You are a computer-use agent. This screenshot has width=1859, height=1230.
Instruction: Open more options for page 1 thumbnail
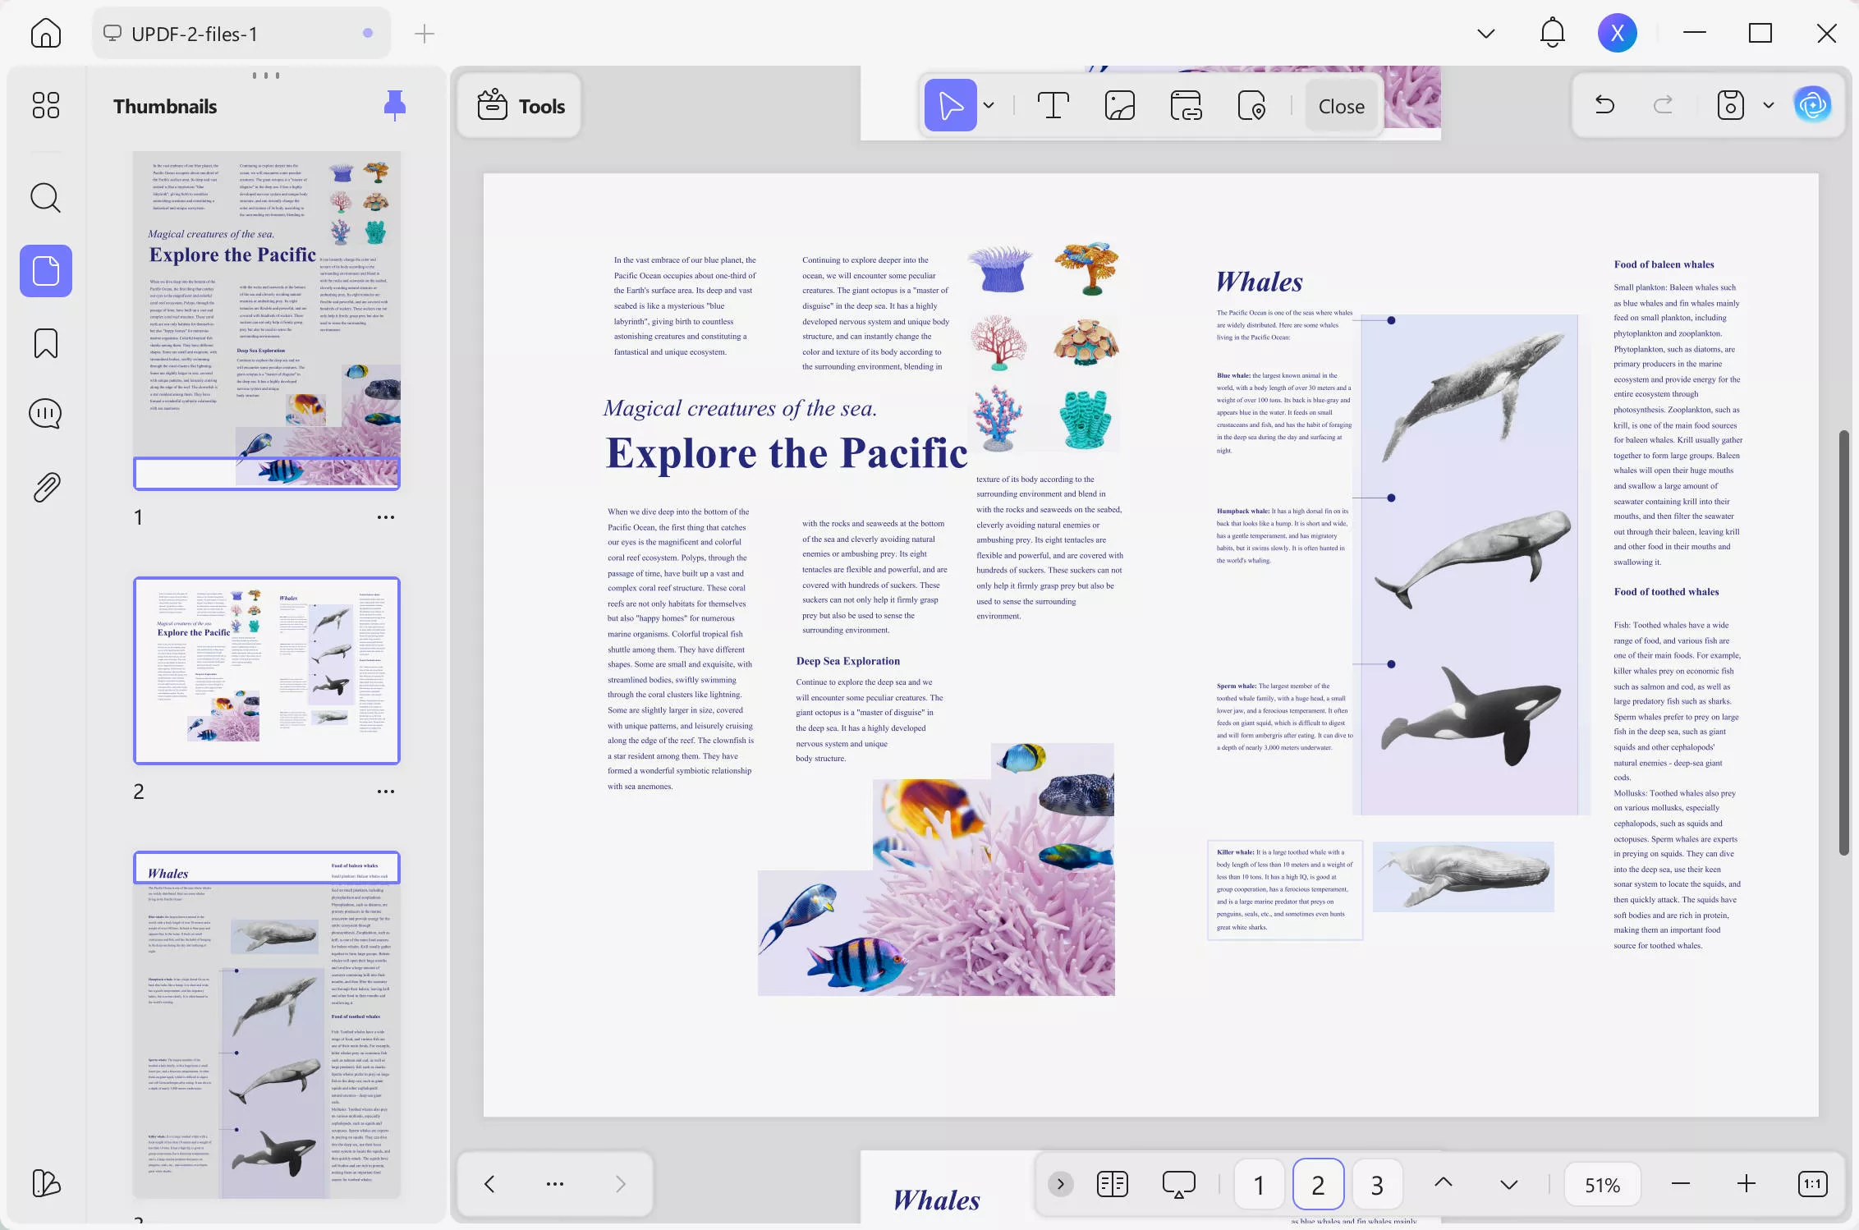click(385, 516)
